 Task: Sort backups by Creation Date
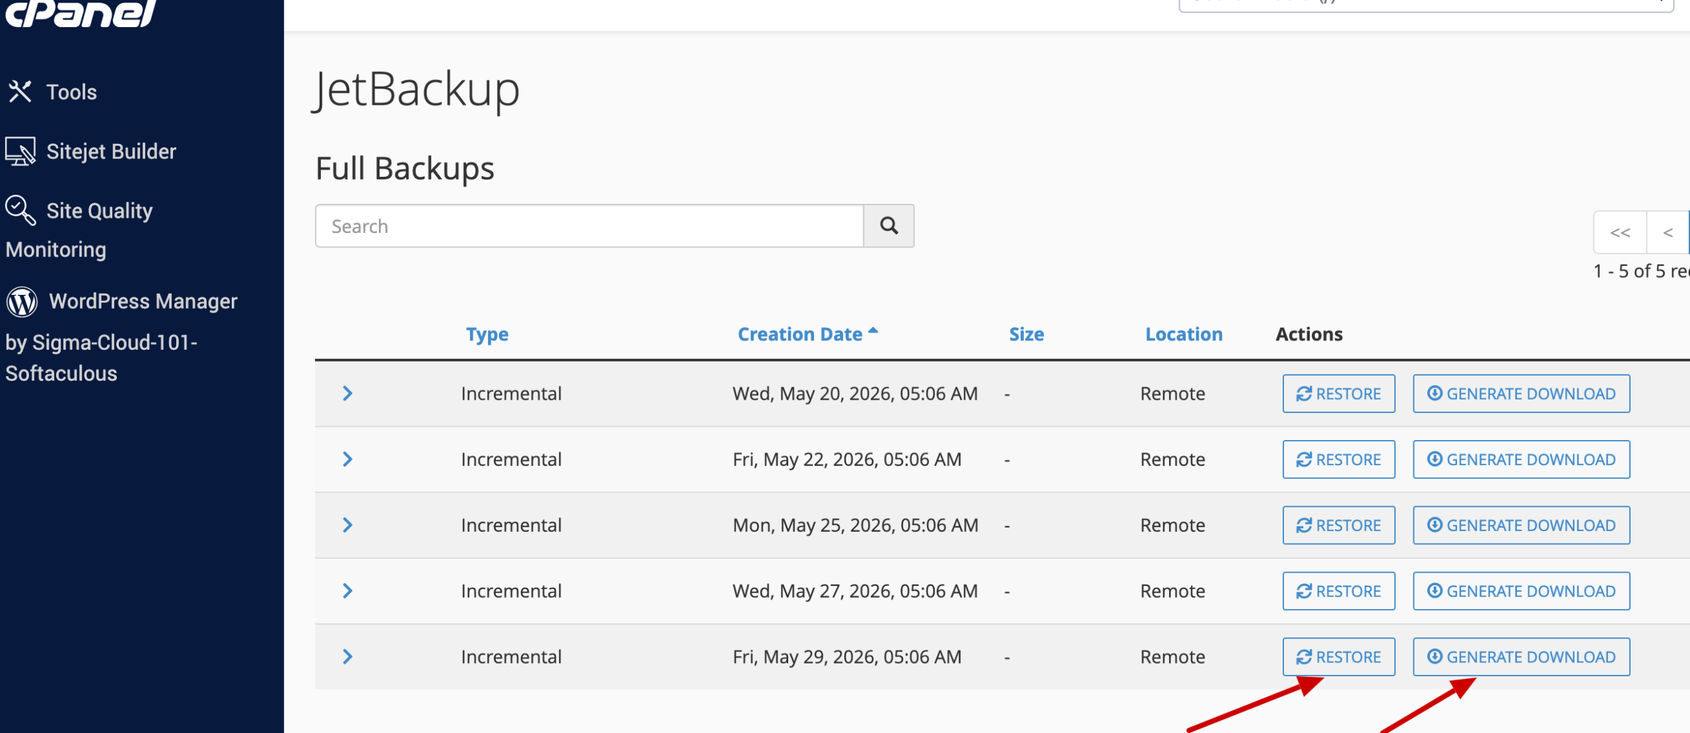tap(807, 335)
